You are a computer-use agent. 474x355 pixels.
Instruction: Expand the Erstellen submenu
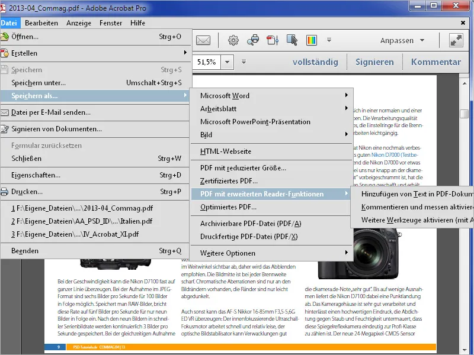point(185,53)
